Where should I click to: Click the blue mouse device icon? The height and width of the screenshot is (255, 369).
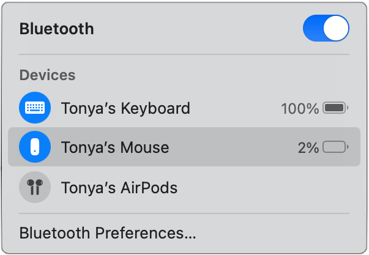[x=35, y=147]
